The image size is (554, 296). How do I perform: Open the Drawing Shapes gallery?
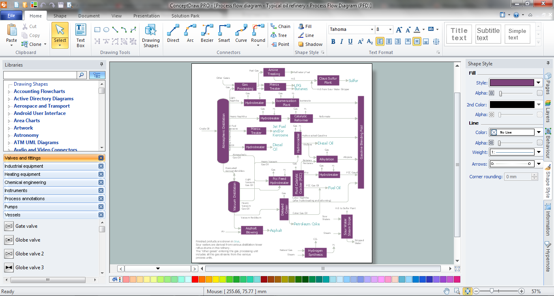(x=151, y=36)
